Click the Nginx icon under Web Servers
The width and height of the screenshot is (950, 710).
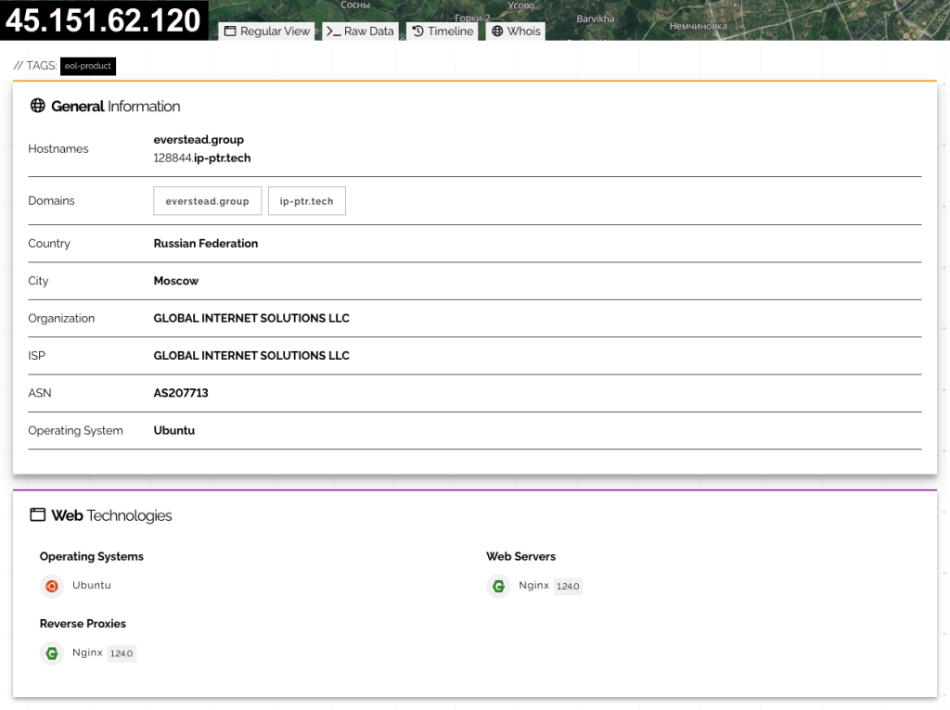[x=498, y=586]
